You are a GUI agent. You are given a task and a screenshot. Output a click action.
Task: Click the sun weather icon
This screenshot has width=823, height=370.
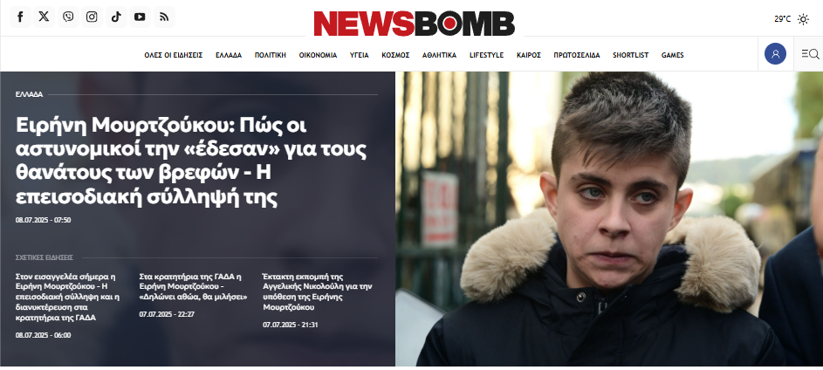(x=803, y=19)
